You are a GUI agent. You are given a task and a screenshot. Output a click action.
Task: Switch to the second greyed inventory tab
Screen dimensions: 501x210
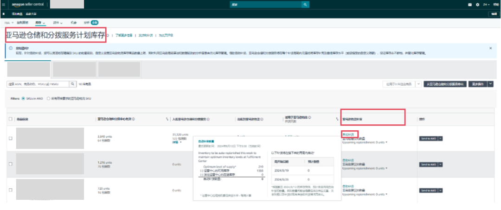pos(74,69)
